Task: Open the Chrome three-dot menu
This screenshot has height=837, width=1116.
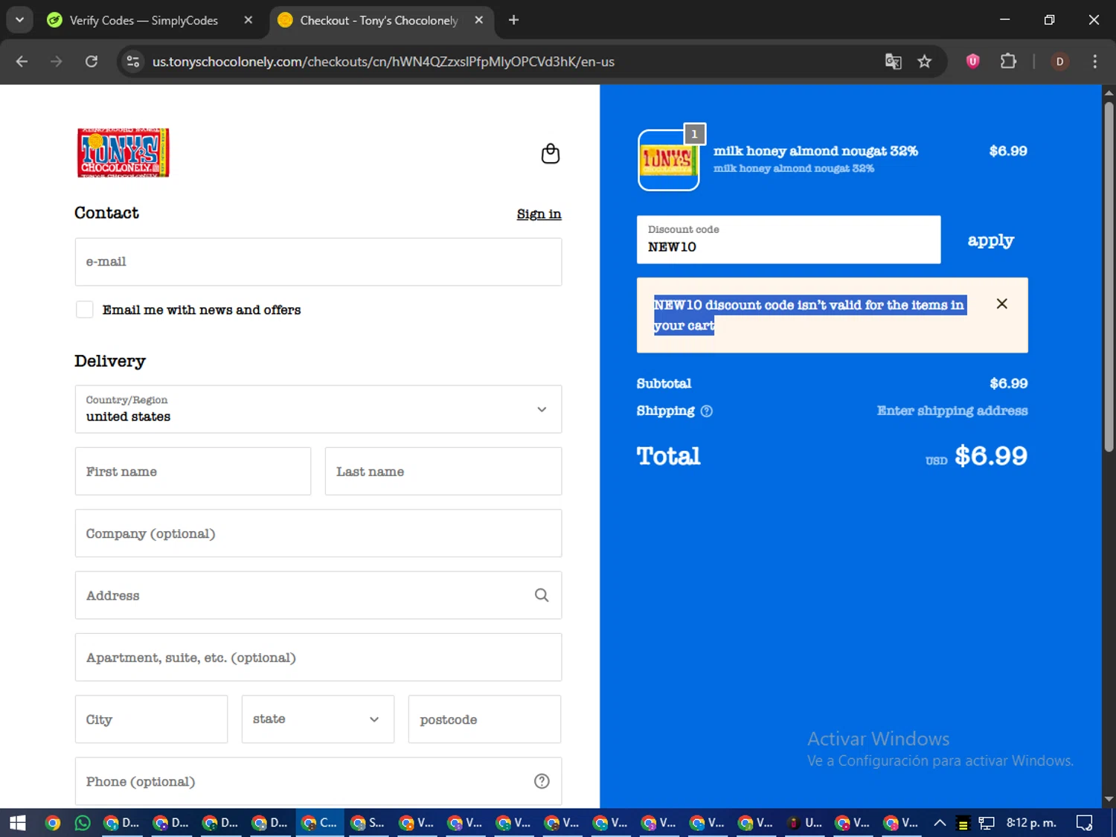Action: tap(1094, 62)
